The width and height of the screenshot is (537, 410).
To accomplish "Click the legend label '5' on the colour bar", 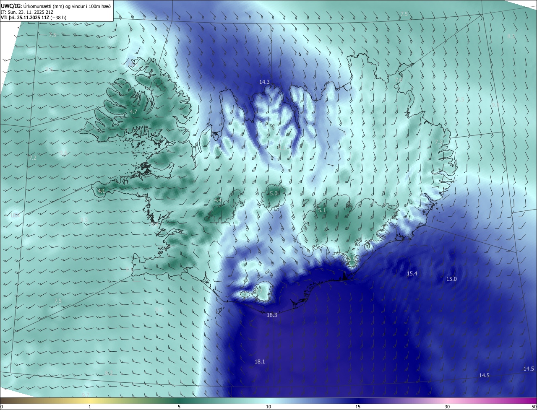I will pyautogui.click(x=179, y=407).
